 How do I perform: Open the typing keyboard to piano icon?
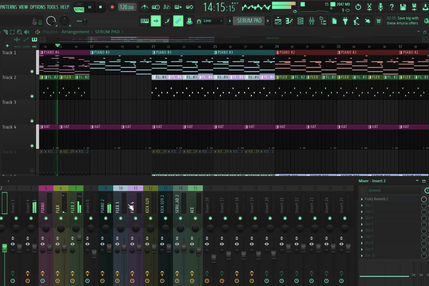[144, 21]
